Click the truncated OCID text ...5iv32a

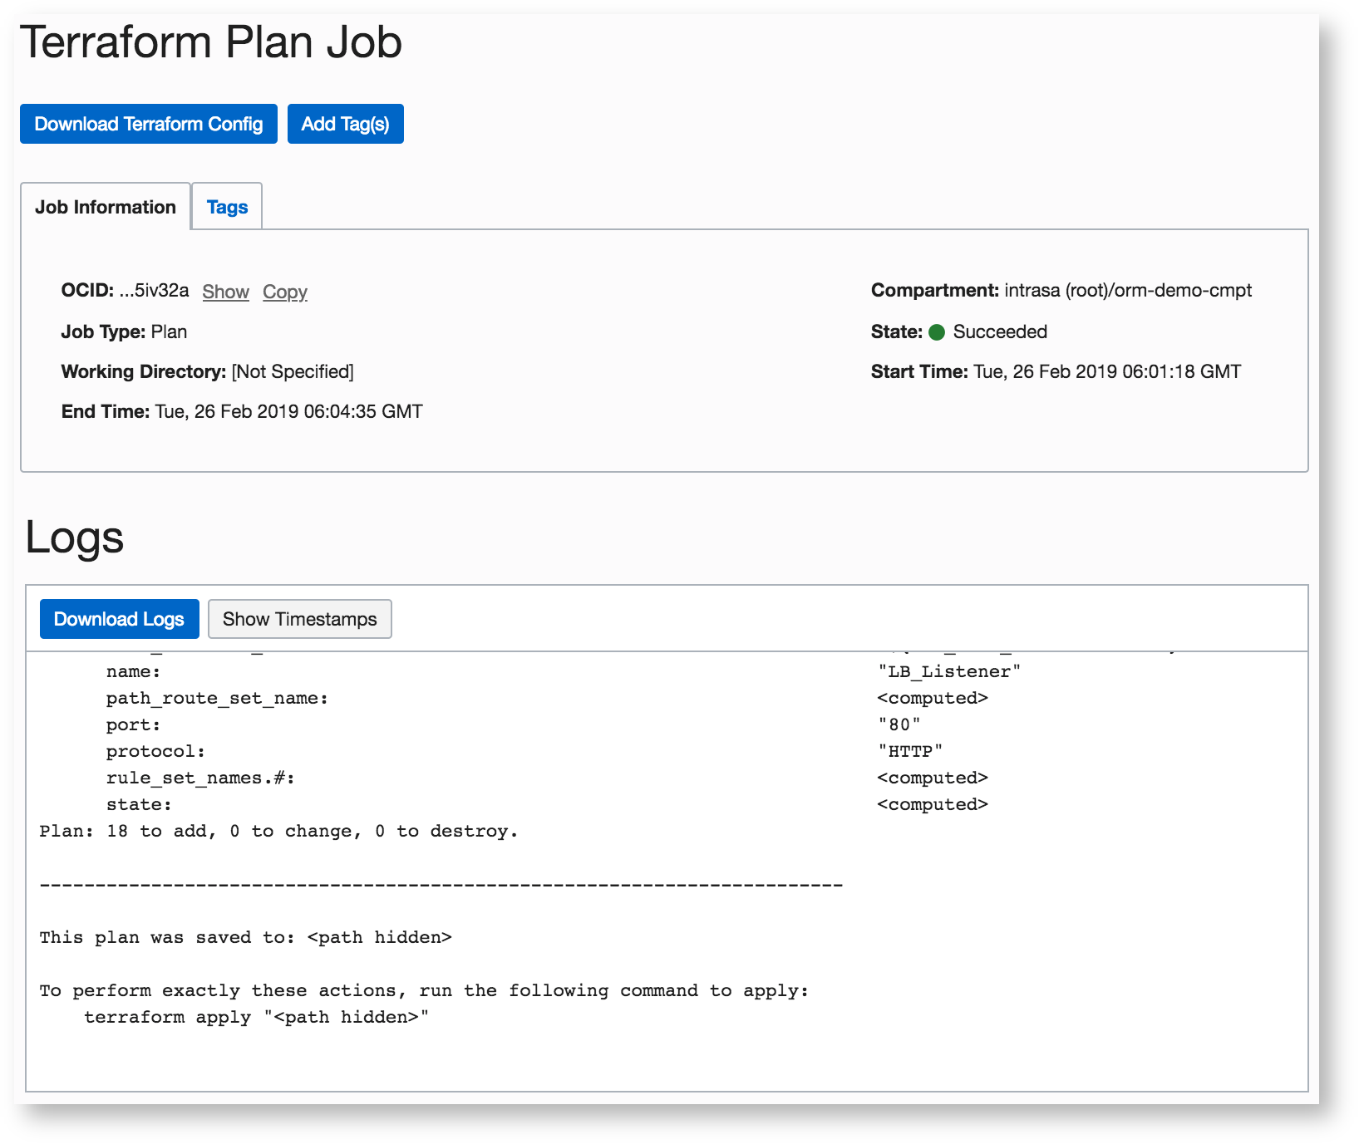point(154,291)
